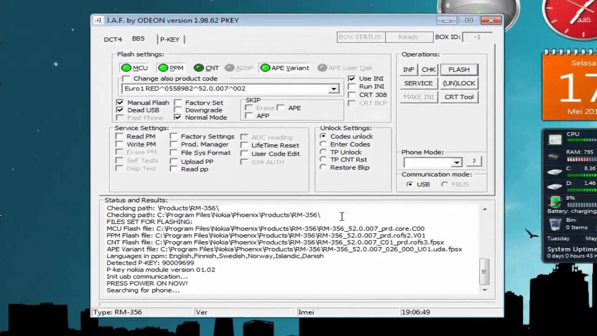Uncheck the Normal Mode checkbox

click(x=178, y=117)
